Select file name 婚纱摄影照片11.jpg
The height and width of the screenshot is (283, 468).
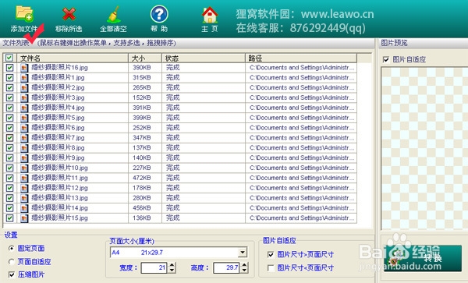[60, 178]
